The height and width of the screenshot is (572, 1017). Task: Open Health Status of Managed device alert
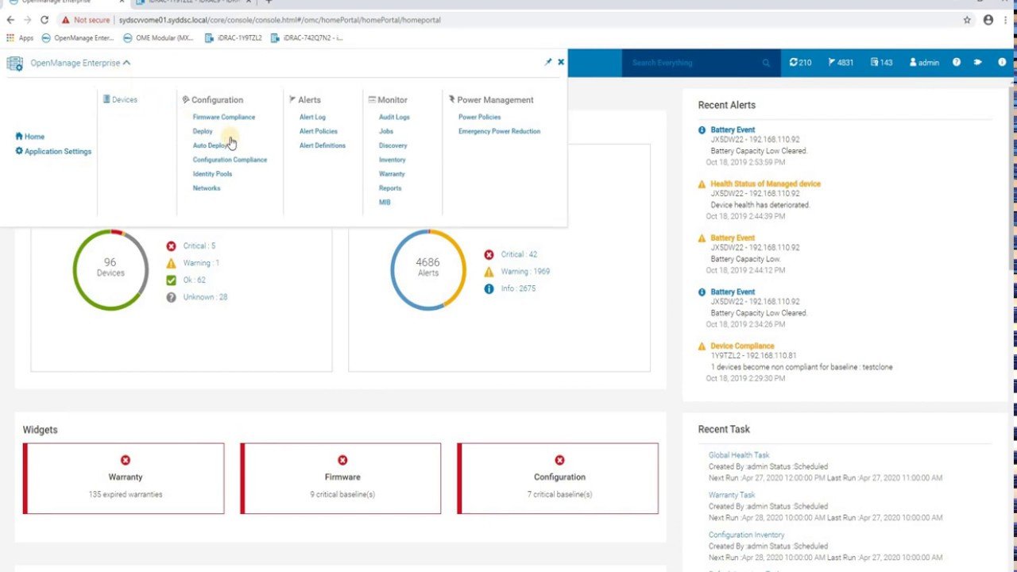click(x=765, y=184)
